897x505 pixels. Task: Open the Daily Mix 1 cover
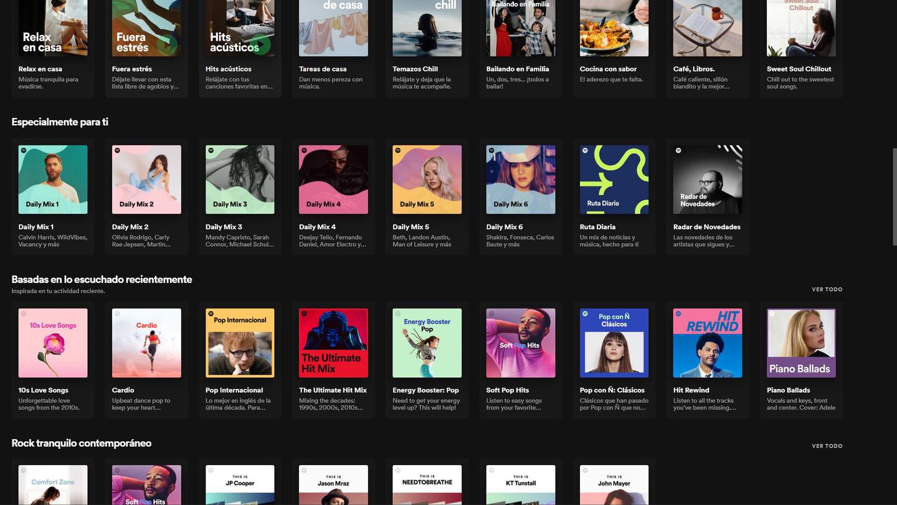pos(53,180)
